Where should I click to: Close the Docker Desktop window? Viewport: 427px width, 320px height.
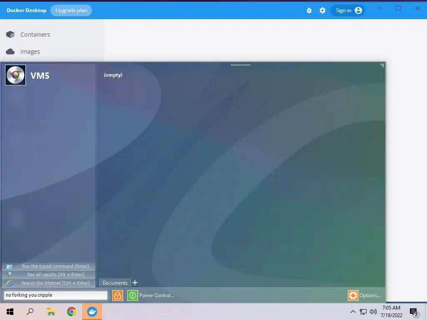pyautogui.click(x=417, y=8)
